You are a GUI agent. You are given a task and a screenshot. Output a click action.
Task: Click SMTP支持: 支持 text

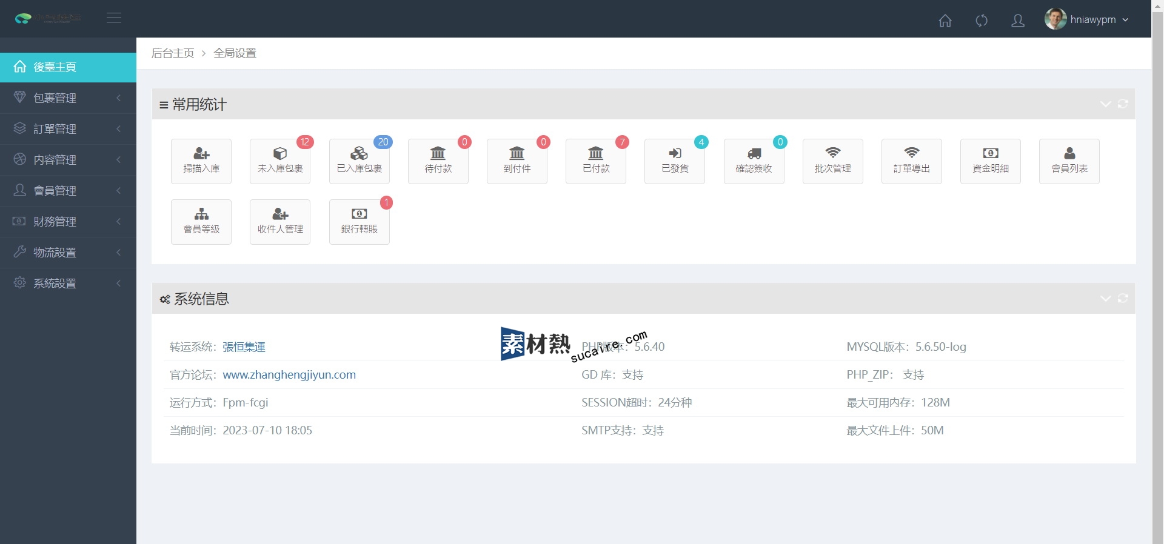[x=623, y=431]
